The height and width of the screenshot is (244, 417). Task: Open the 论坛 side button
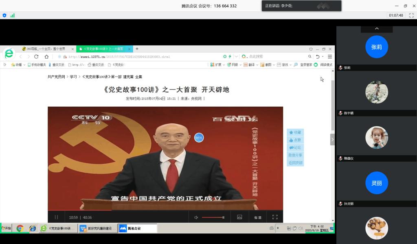coord(295,147)
